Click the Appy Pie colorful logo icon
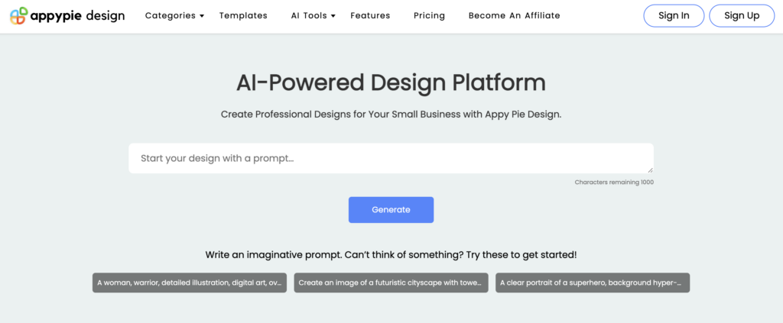 click(19, 15)
